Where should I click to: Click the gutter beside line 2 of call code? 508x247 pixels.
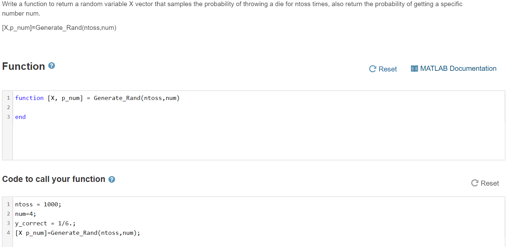point(8,213)
